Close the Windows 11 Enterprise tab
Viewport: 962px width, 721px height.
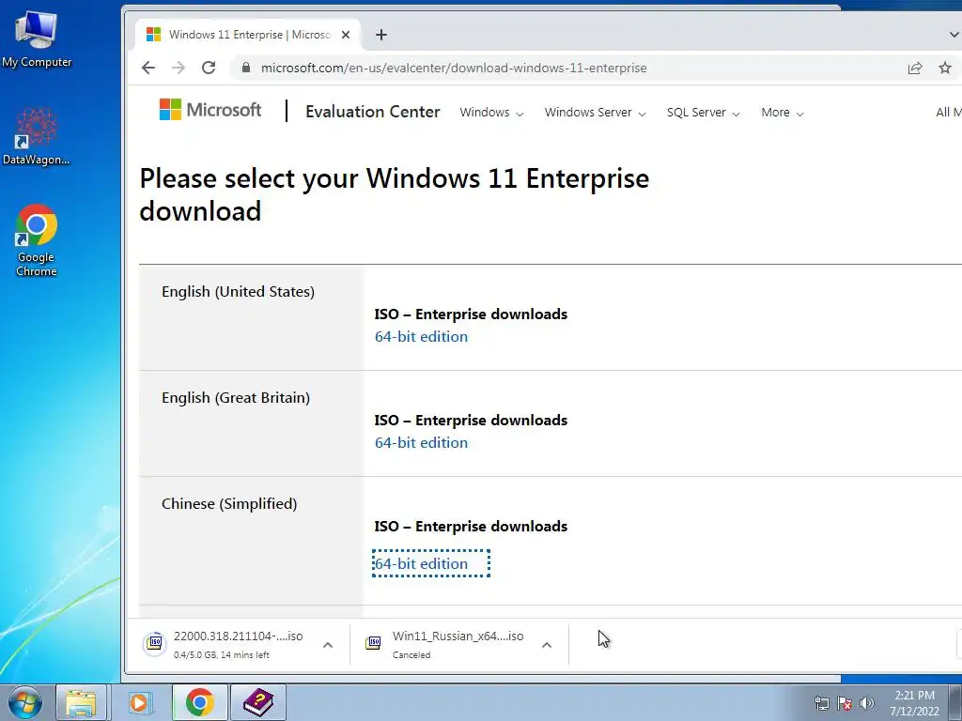[346, 35]
